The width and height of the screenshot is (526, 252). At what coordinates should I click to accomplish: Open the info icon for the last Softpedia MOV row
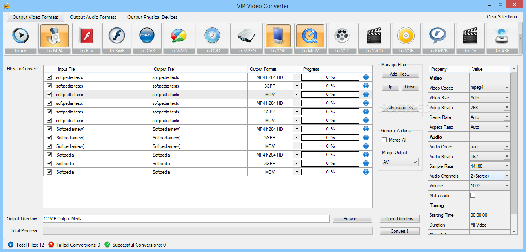tap(366, 172)
